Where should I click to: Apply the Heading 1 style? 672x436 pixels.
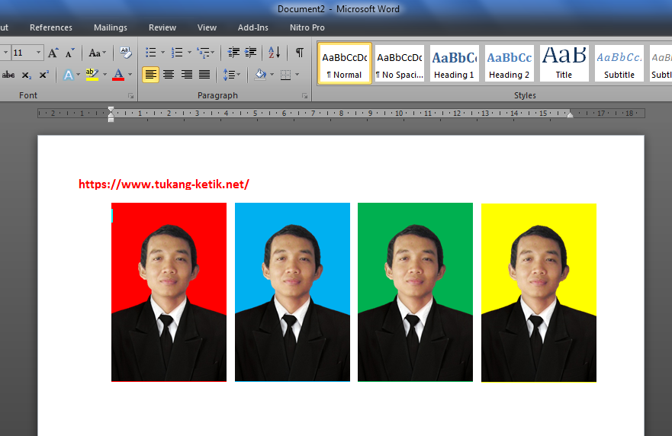tap(455, 63)
